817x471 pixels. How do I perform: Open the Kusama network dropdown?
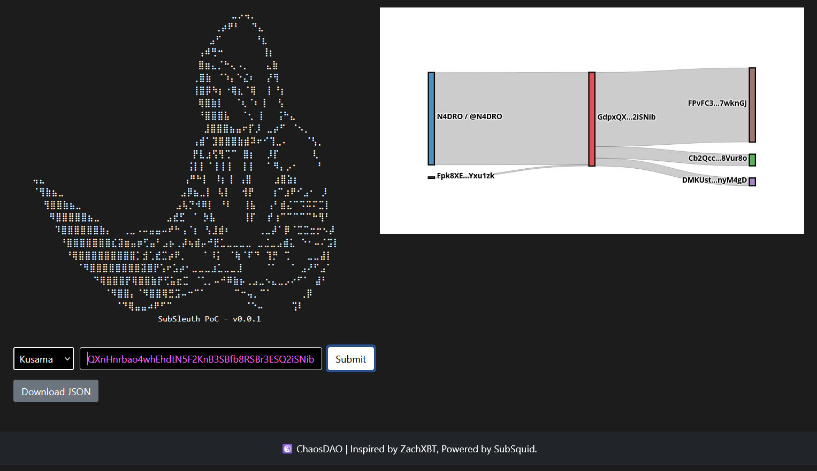[x=43, y=359]
